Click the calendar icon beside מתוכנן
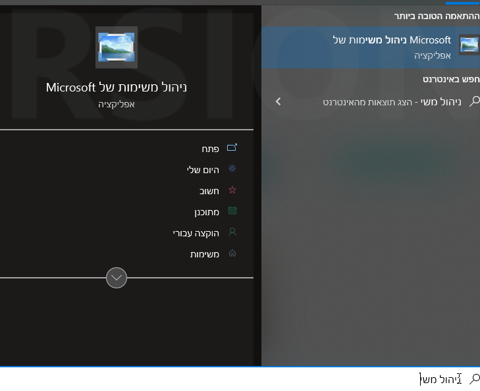Screen dimensions: 480x391 coord(232,211)
